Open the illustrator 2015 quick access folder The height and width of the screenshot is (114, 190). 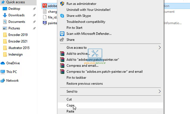pos(19,48)
